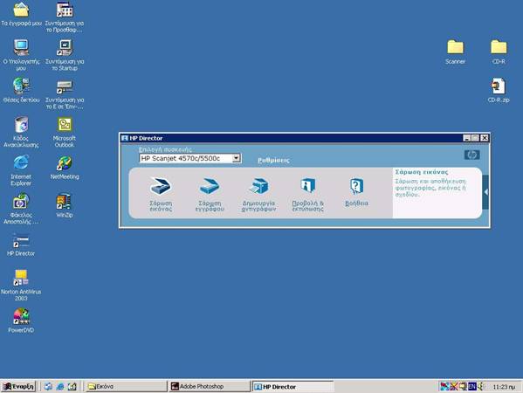Switch to Εικόνα taskbar window
This screenshot has width=523, height=393.
coord(127,386)
